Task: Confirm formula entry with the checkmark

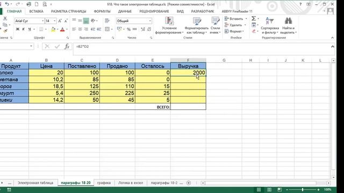Action: pyautogui.click(x=57, y=47)
